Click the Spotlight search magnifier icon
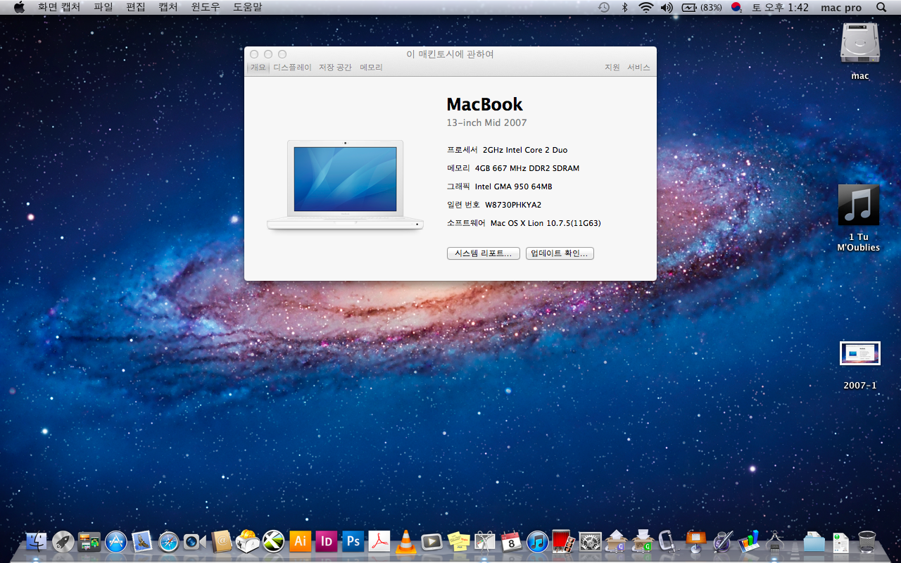The image size is (901, 563). point(881,7)
